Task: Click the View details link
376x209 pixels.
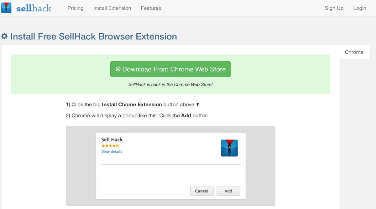Action: pos(112,152)
